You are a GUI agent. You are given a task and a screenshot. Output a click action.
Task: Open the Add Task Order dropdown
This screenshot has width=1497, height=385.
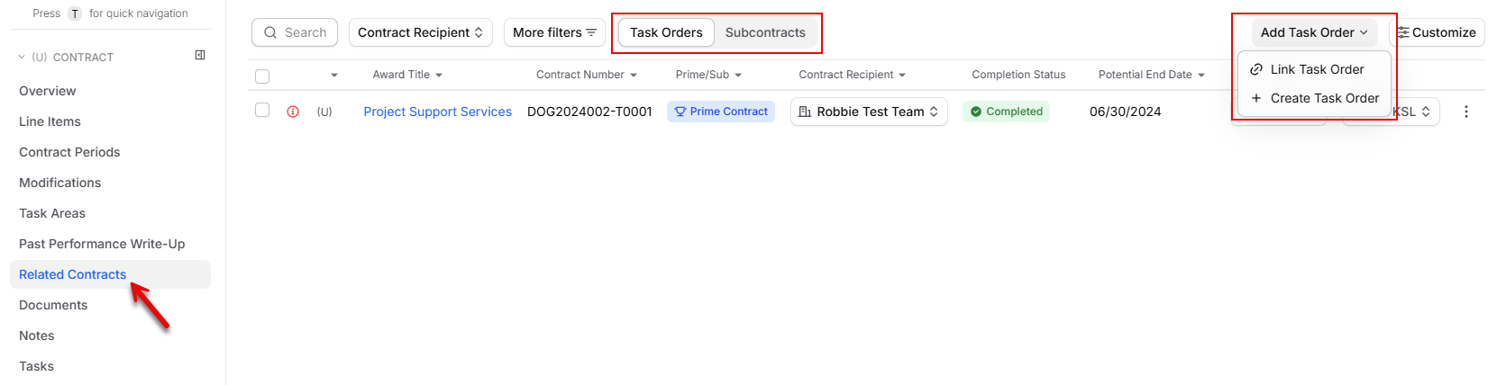point(1314,32)
